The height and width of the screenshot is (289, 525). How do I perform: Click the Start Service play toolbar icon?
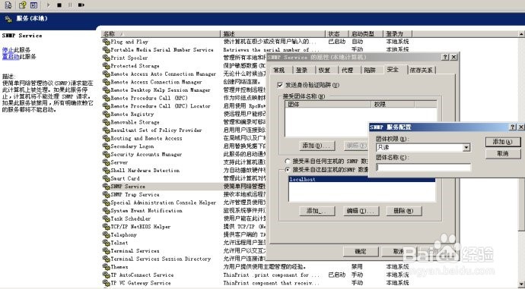[48, 5]
